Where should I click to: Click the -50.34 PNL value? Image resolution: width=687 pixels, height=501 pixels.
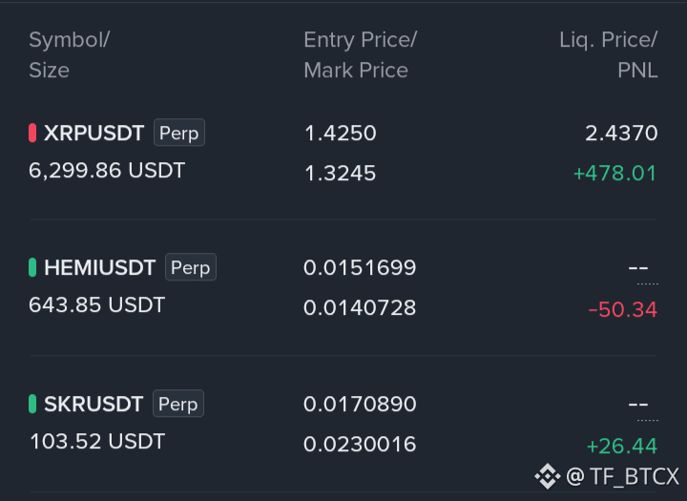tap(622, 309)
